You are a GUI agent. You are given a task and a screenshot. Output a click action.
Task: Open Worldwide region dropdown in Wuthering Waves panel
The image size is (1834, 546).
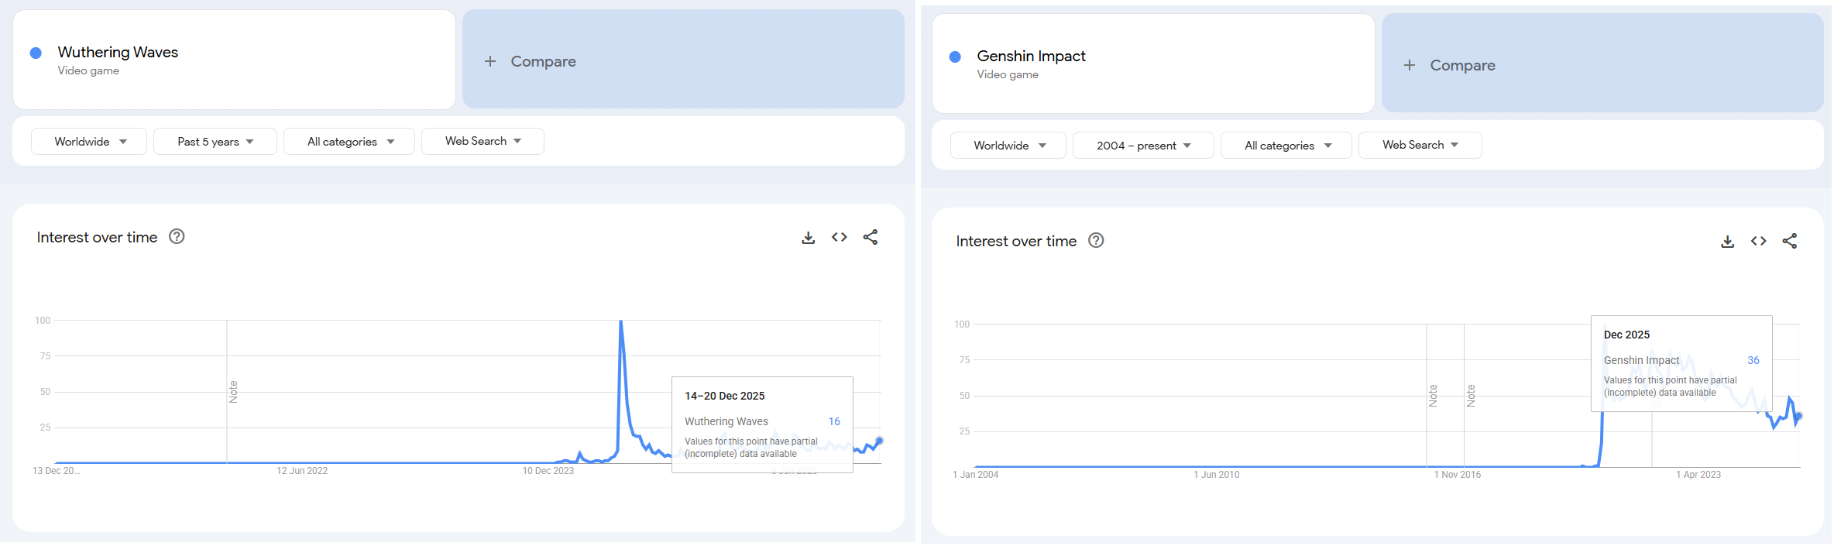coord(89,141)
